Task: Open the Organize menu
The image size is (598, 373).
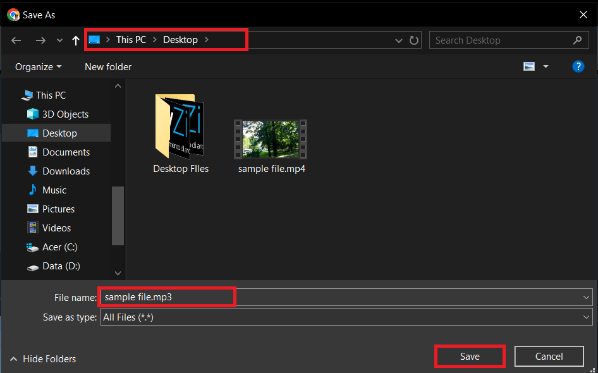Action: click(x=37, y=66)
